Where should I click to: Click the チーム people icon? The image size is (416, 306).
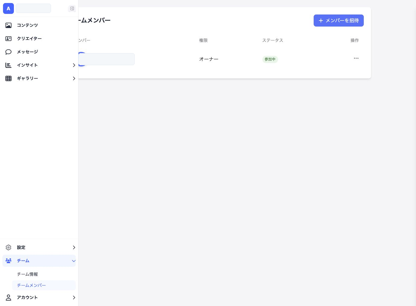click(8, 261)
